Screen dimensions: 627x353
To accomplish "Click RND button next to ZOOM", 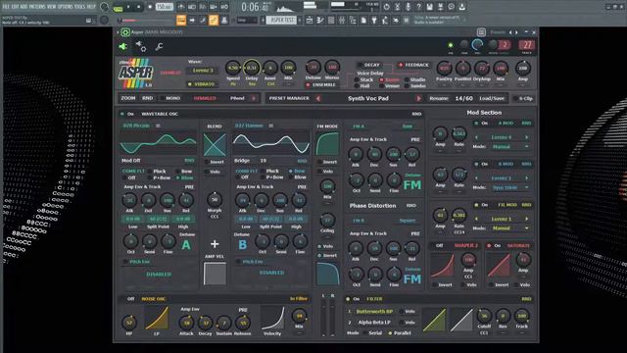I will coord(147,98).
